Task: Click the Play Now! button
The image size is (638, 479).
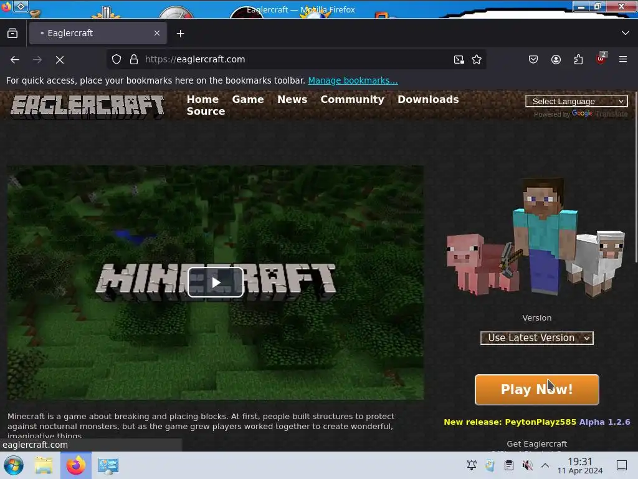Action: pos(536,389)
